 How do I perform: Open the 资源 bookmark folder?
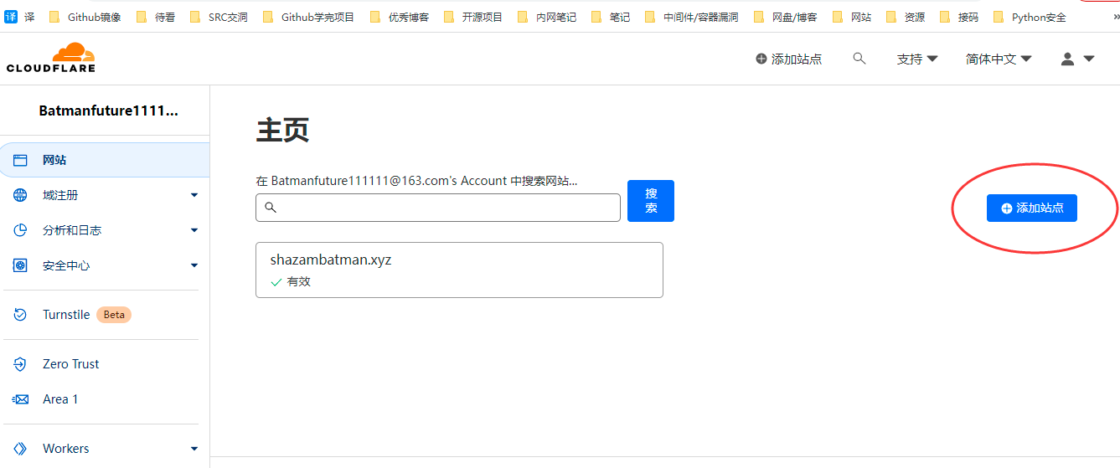point(906,17)
